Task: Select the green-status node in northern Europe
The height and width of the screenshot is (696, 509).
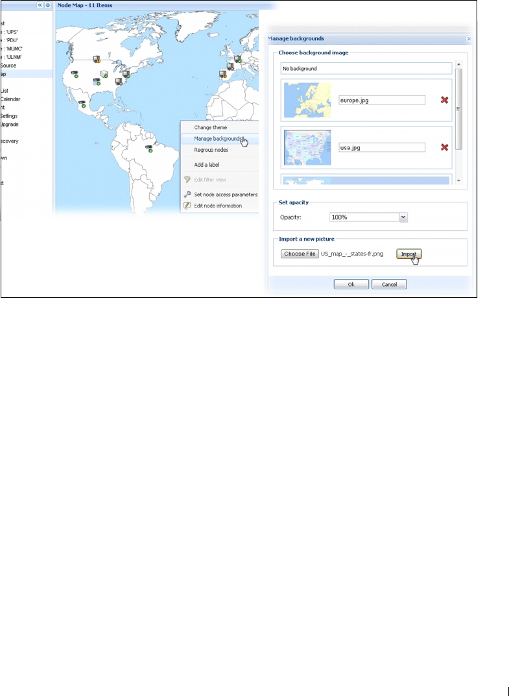Action: pos(238,58)
